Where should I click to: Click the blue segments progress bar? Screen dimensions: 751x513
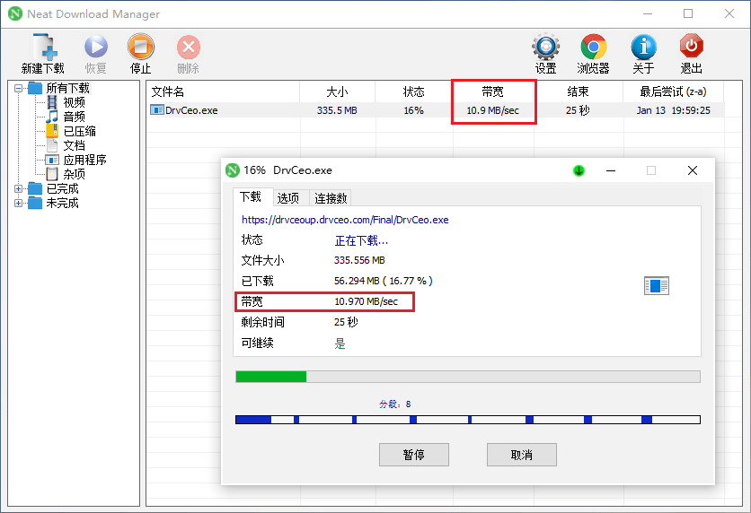pos(468,420)
